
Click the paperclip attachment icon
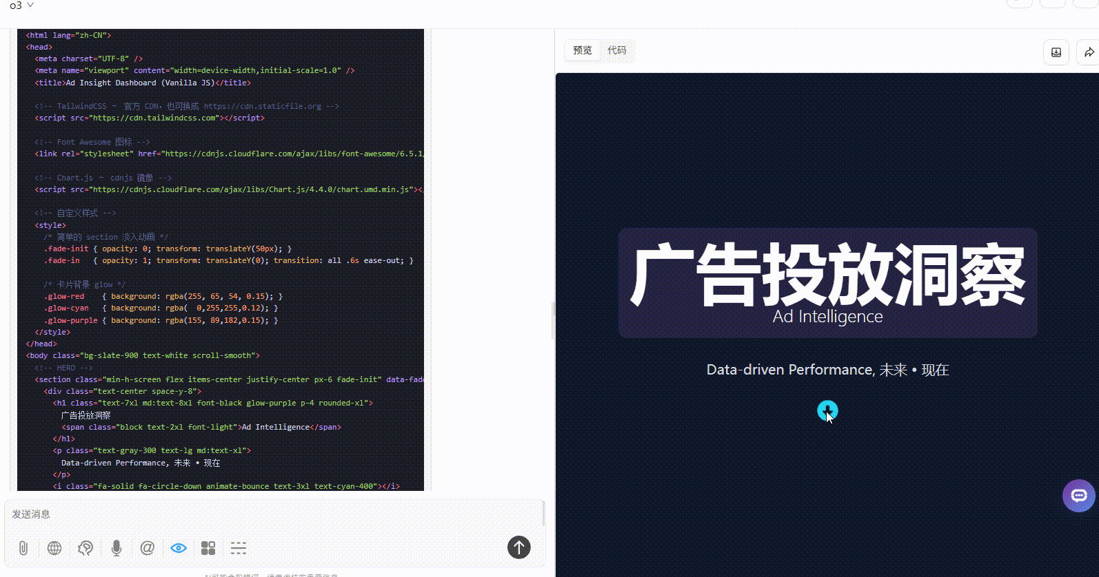click(x=23, y=548)
